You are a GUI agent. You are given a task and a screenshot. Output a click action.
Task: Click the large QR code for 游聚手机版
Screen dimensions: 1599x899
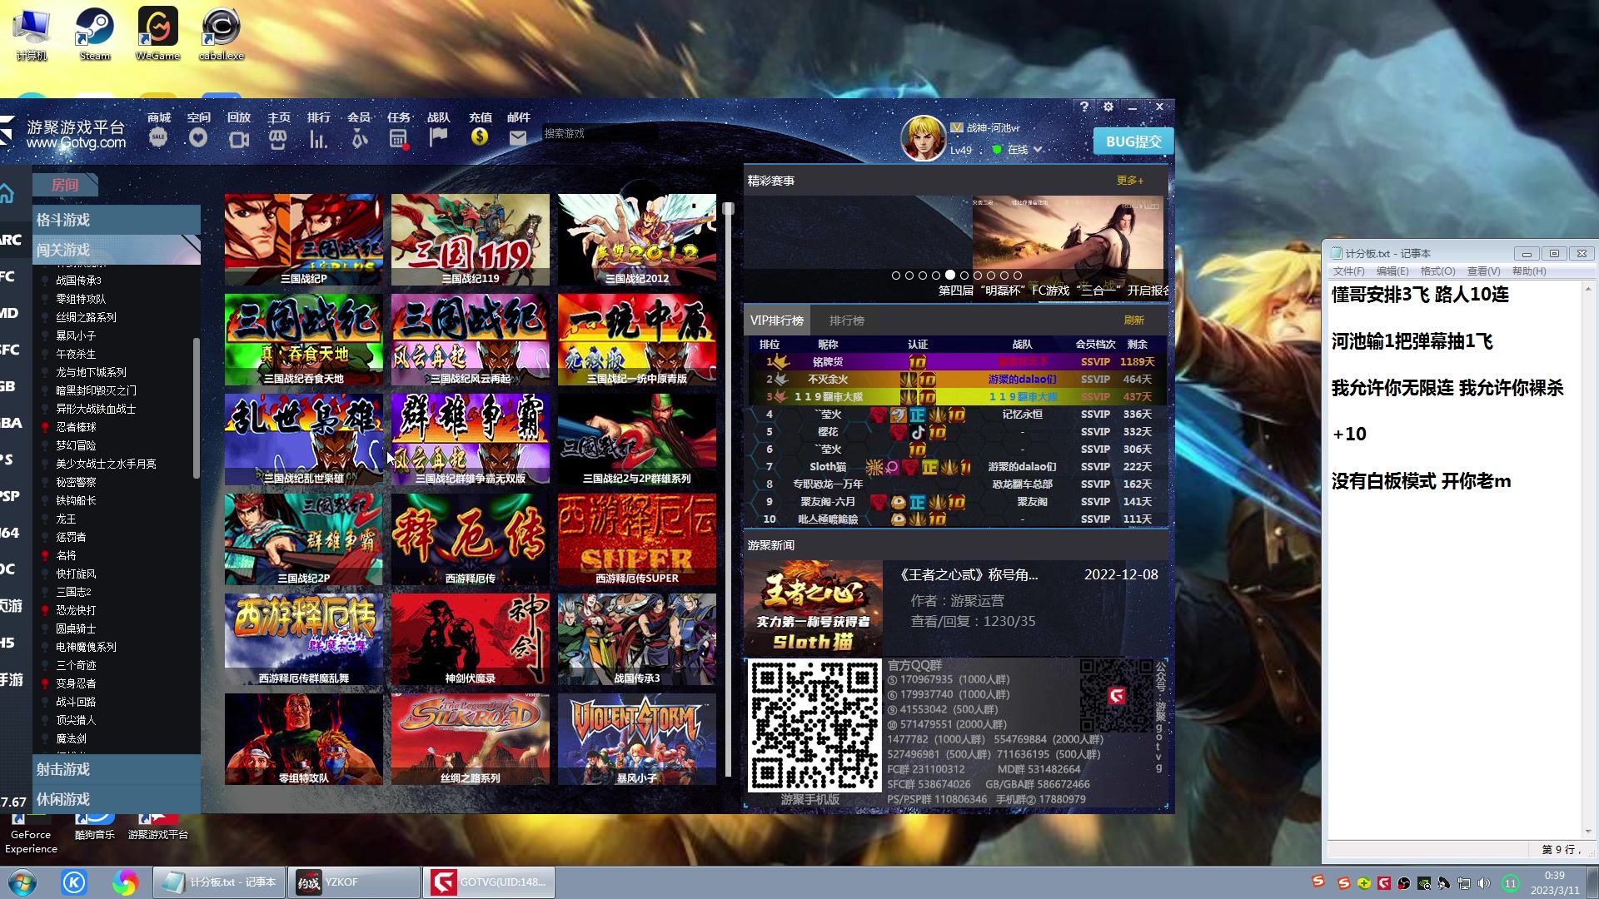814,725
